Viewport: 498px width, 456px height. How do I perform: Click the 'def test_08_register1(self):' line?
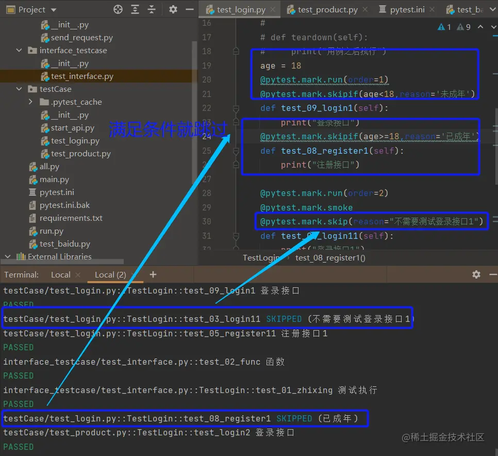332,151
